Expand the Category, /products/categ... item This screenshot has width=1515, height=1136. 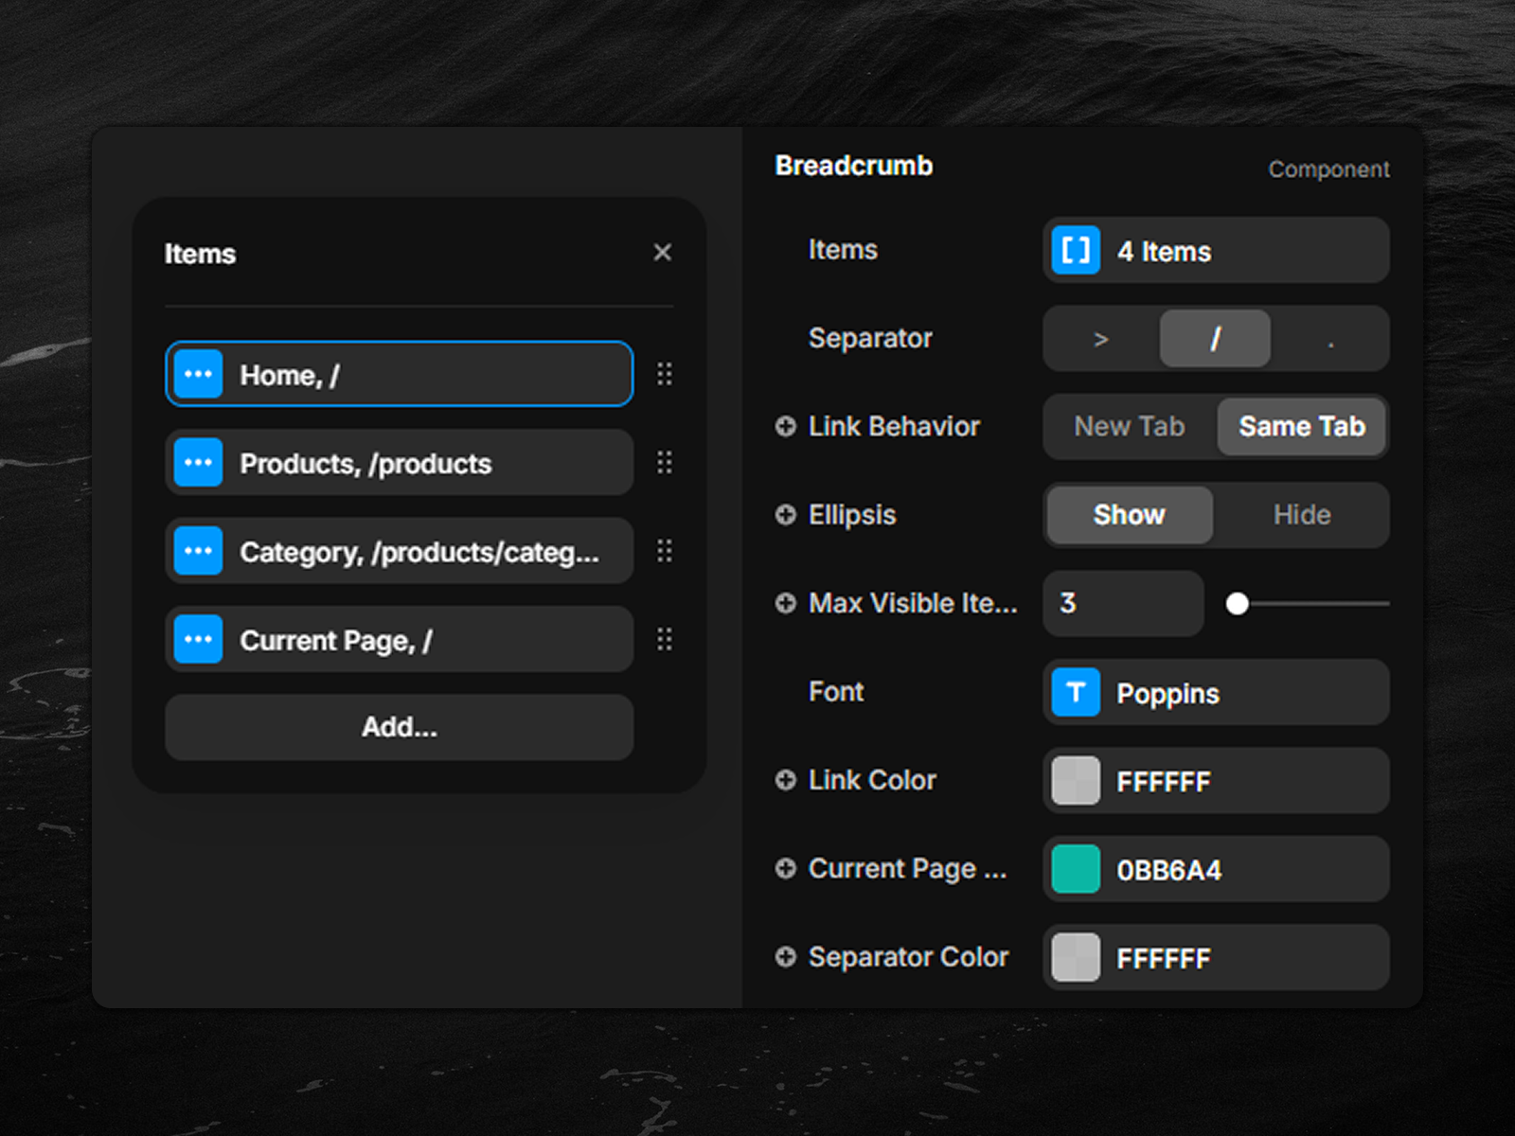pos(418,552)
